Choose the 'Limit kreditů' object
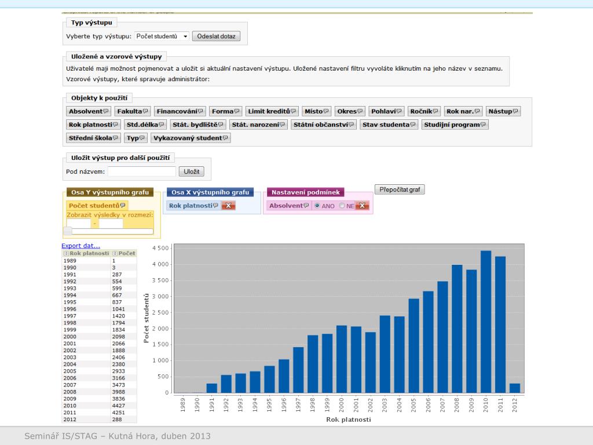Image resolution: width=593 pixels, height=445 pixels. point(272,111)
